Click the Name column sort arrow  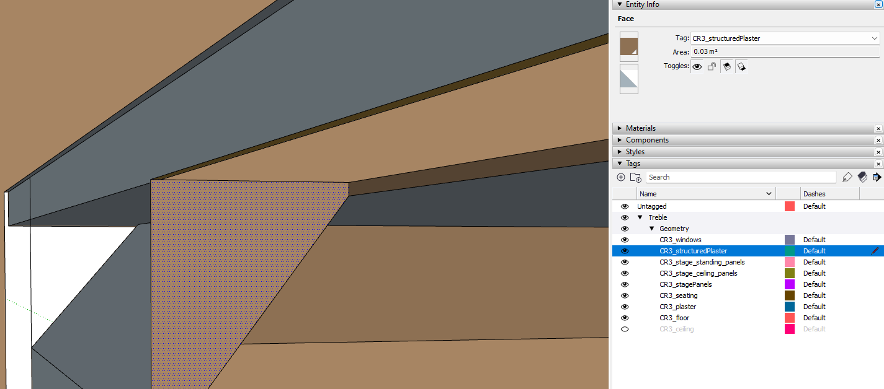click(769, 194)
